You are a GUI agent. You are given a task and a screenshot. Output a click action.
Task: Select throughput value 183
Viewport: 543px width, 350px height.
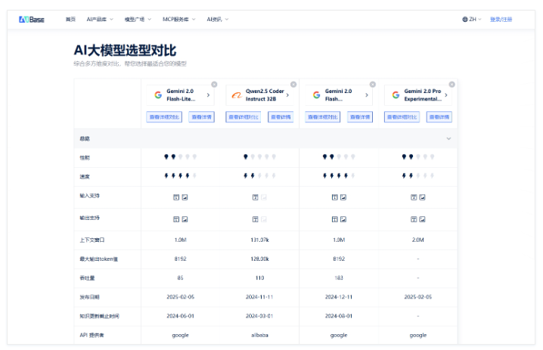click(339, 278)
